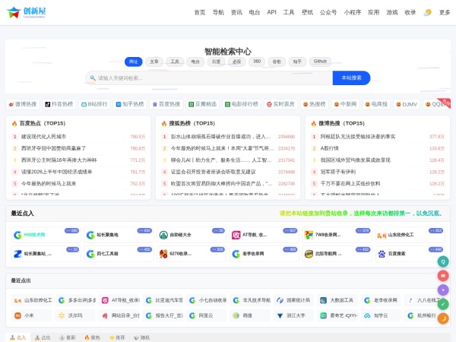Screen dimensions: 456x342
Task: Select the 360 search engine pill
Action: coord(257,62)
